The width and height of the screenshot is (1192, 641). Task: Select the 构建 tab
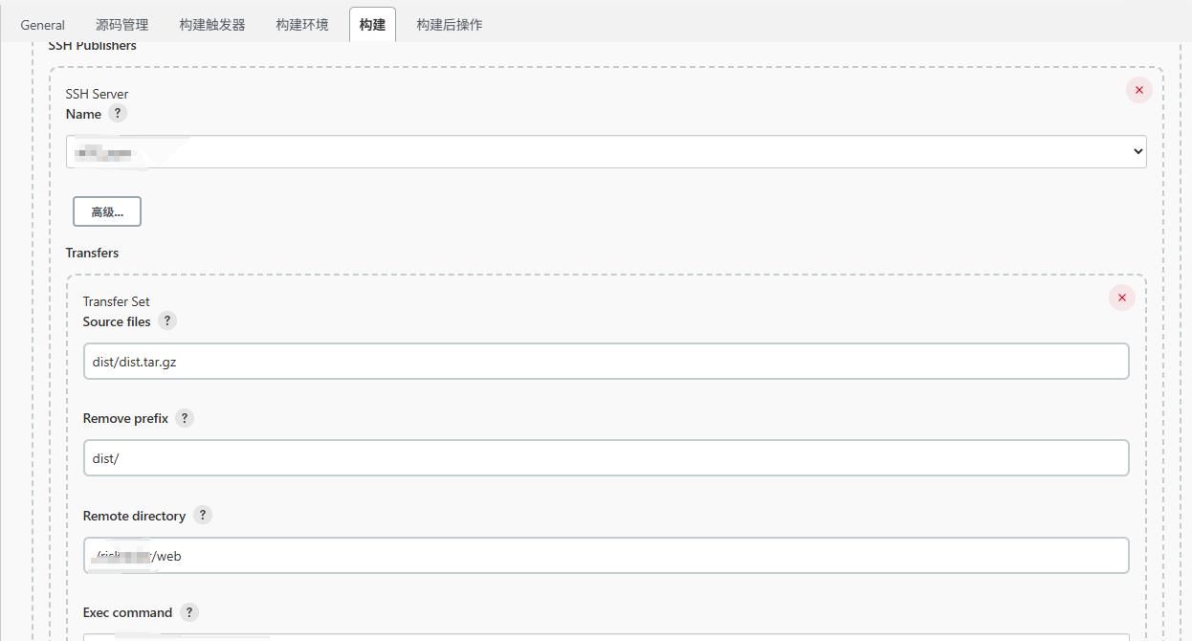click(x=372, y=25)
